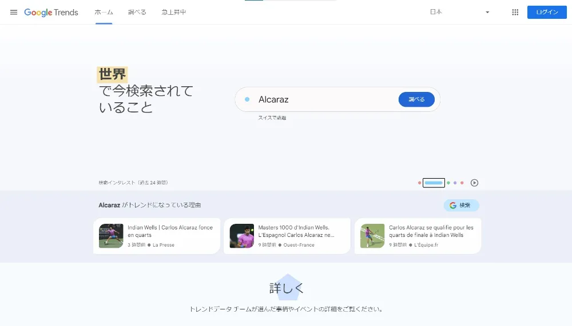Click the country dropdown arrow
Image resolution: width=572 pixels, height=326 pixels.
[x=487, y=13]
